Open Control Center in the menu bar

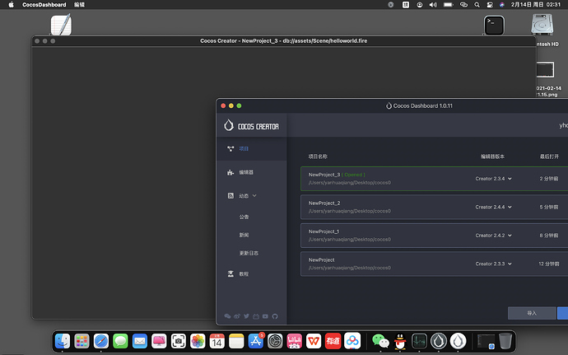[490, 5]
